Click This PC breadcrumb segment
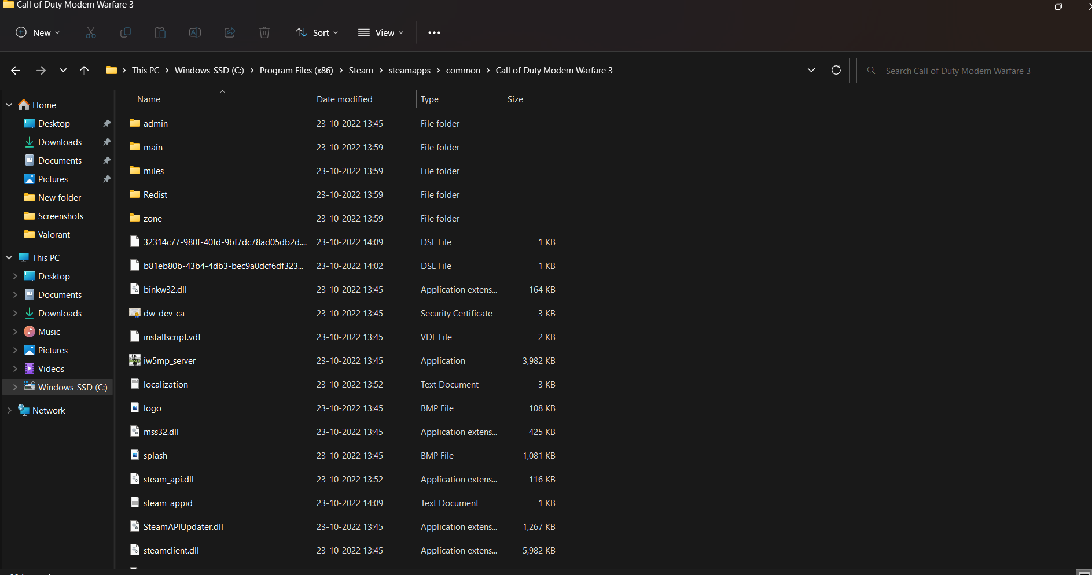This screenshot has height=575, width=1092. pos(145,71)
